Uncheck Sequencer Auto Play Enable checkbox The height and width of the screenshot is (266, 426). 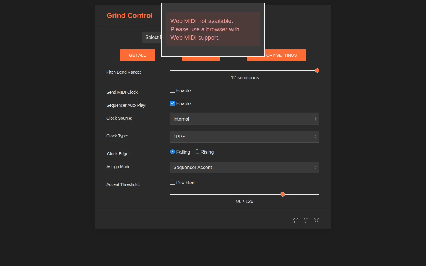click(172, 103)
